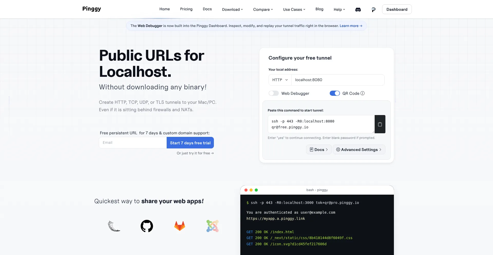493x255 pixels.
Task: Open the HTTP protocol dropdown
Action: [x=280, y=80]
